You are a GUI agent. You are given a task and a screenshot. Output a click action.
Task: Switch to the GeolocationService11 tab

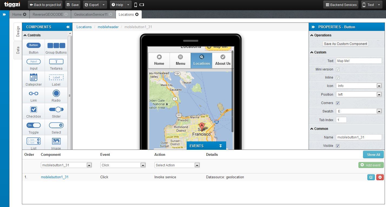(x=91, y=14)
